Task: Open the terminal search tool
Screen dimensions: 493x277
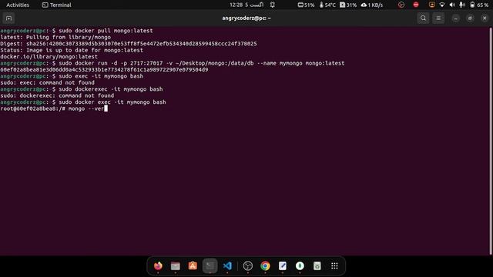Action: point(423,18)
